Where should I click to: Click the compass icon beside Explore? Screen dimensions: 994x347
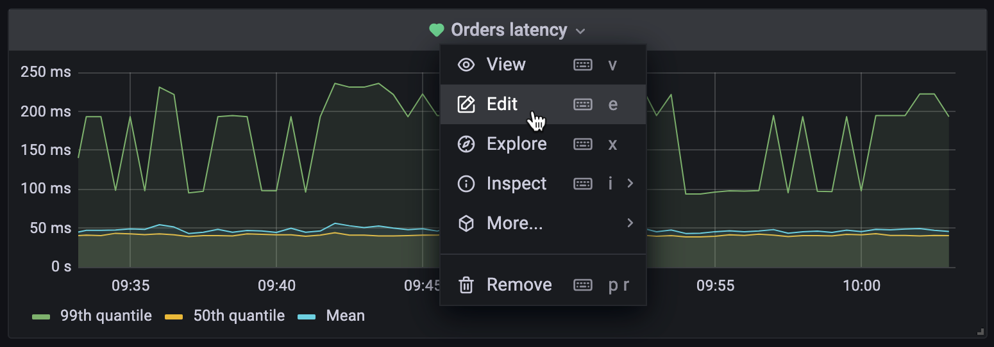pos(466,144)
